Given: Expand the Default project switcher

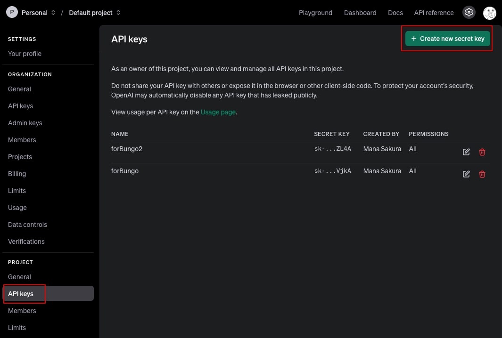Looking at the screenshot, I should [x=95, y=13].
